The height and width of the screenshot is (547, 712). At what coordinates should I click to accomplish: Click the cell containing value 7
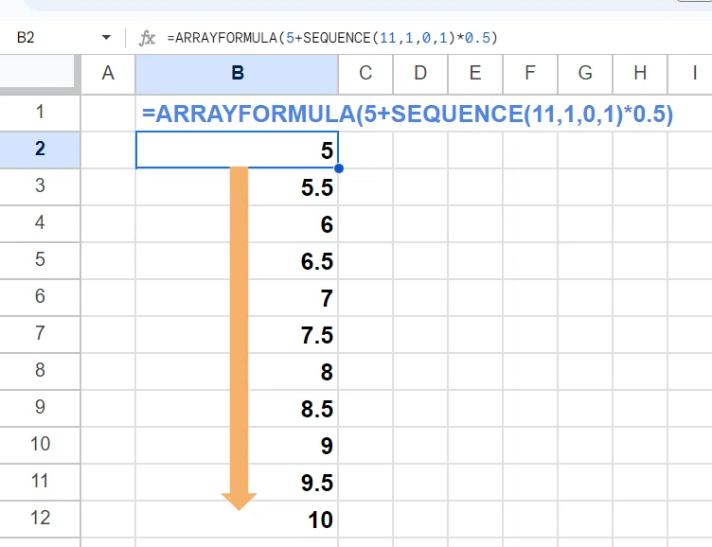pos(237,297)
